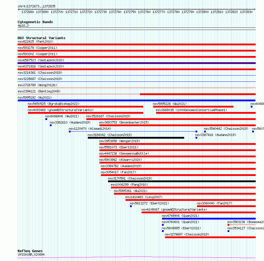Click the nsv3170591 (Chaisson2019) label
Screen dimensions: 264x261
point(130,178)
